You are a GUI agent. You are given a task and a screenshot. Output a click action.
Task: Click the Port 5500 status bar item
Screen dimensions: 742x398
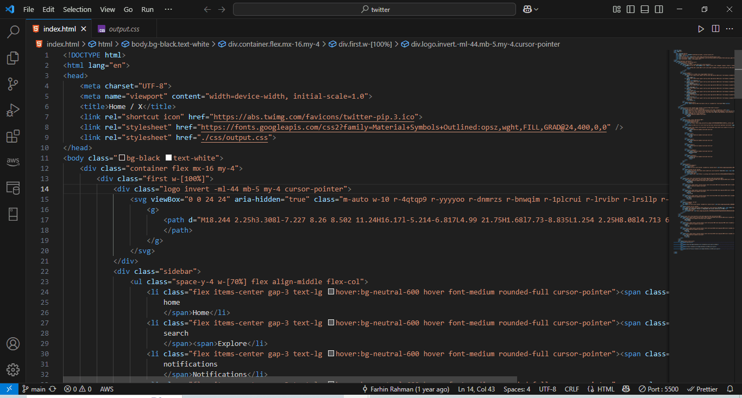click(x=658, y=389)
